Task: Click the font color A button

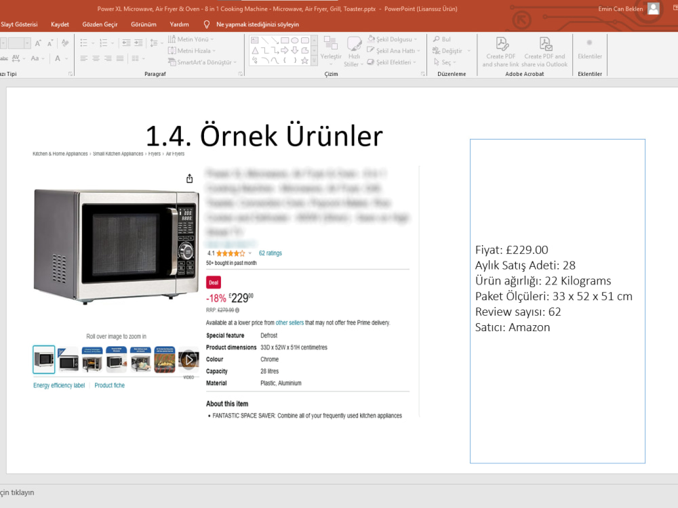Action: (x=58, y=58)
